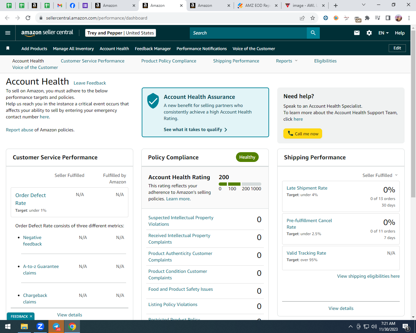The height and width of the screenshot is (333, 416).
Task: Open the Seller Central hamburger menu
Action: point(8,33)
